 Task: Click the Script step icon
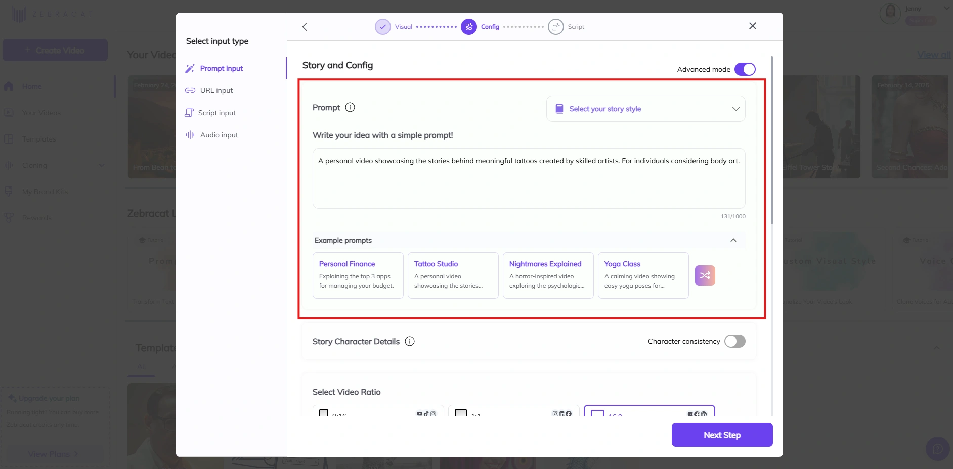coord(556,27)
